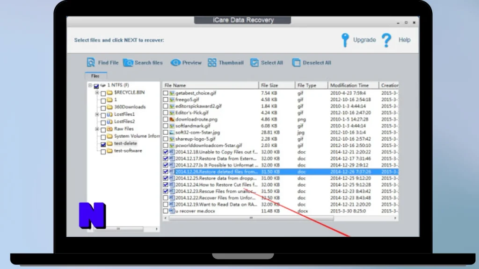479x269 pixels.
Task: Select the pcworlddownloadcom-5star.gif file name
Action: coord(209,146)
